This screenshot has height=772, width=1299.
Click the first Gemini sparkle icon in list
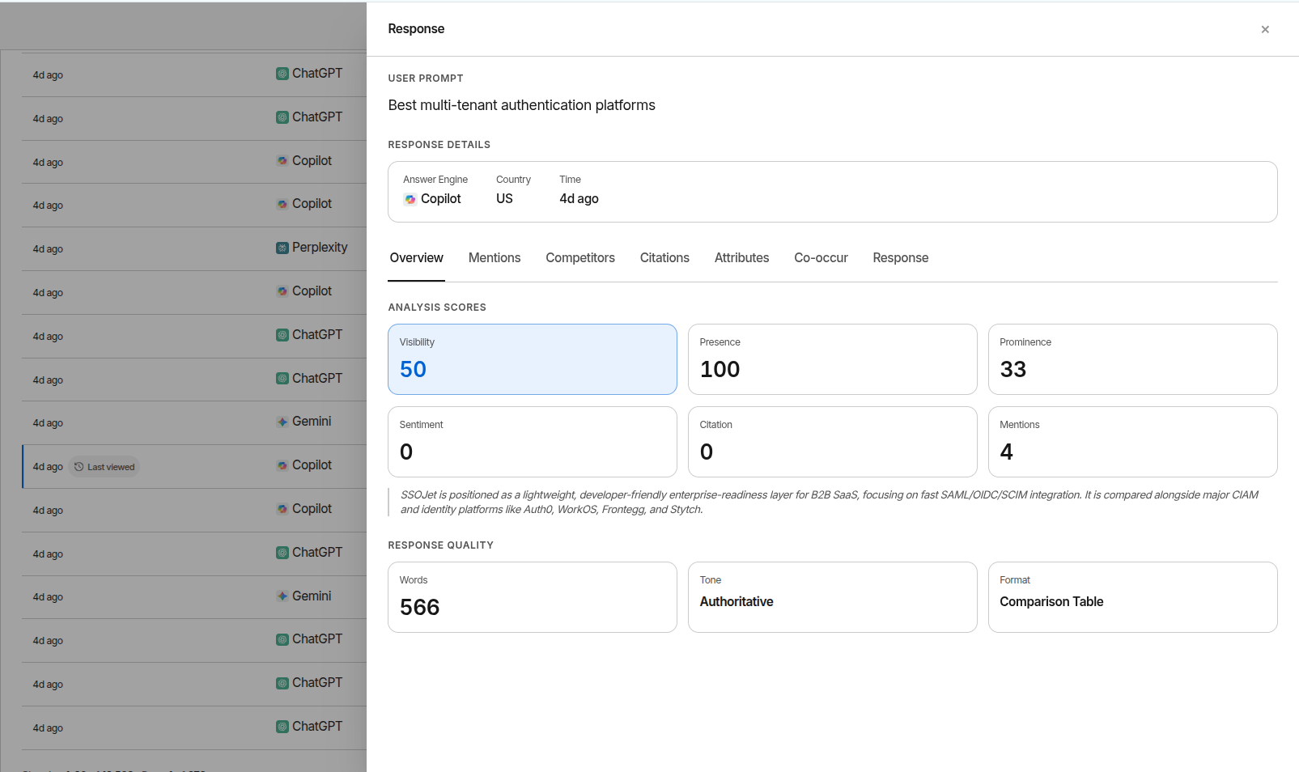pyautogui.click(x=282, y=422)
